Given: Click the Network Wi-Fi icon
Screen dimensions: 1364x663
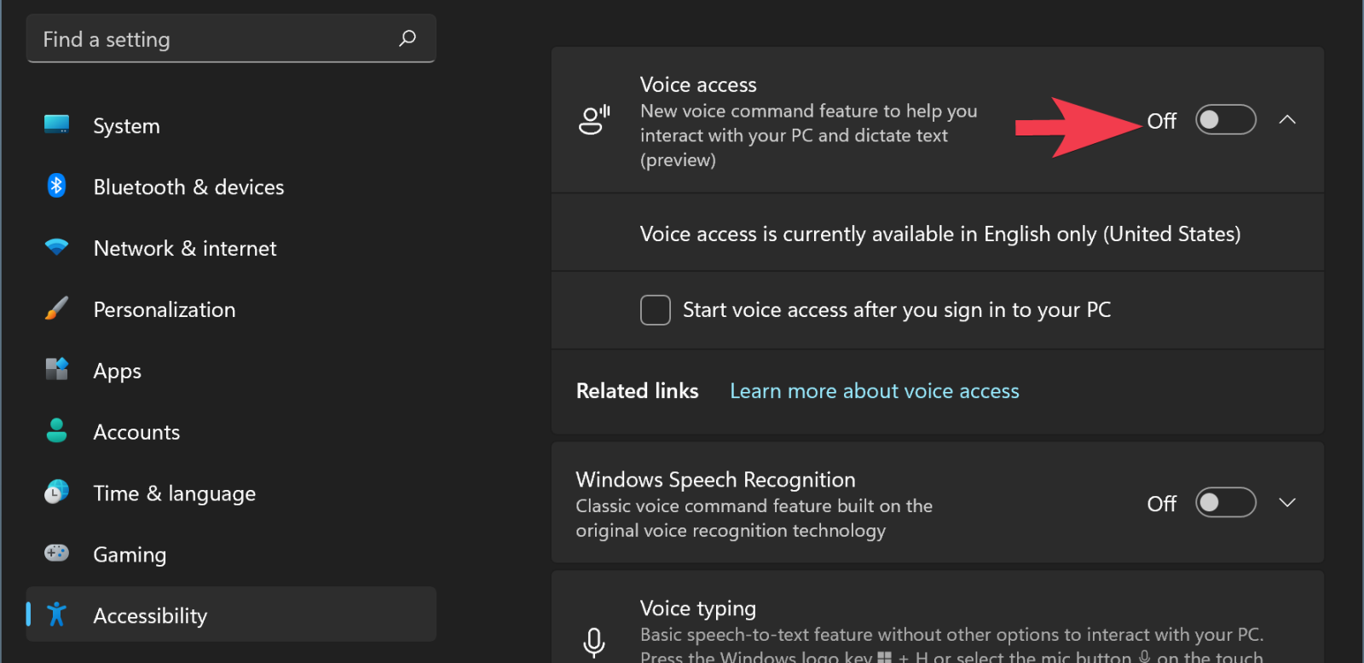Looking at the screenshot, I should [x=56, y=247].
